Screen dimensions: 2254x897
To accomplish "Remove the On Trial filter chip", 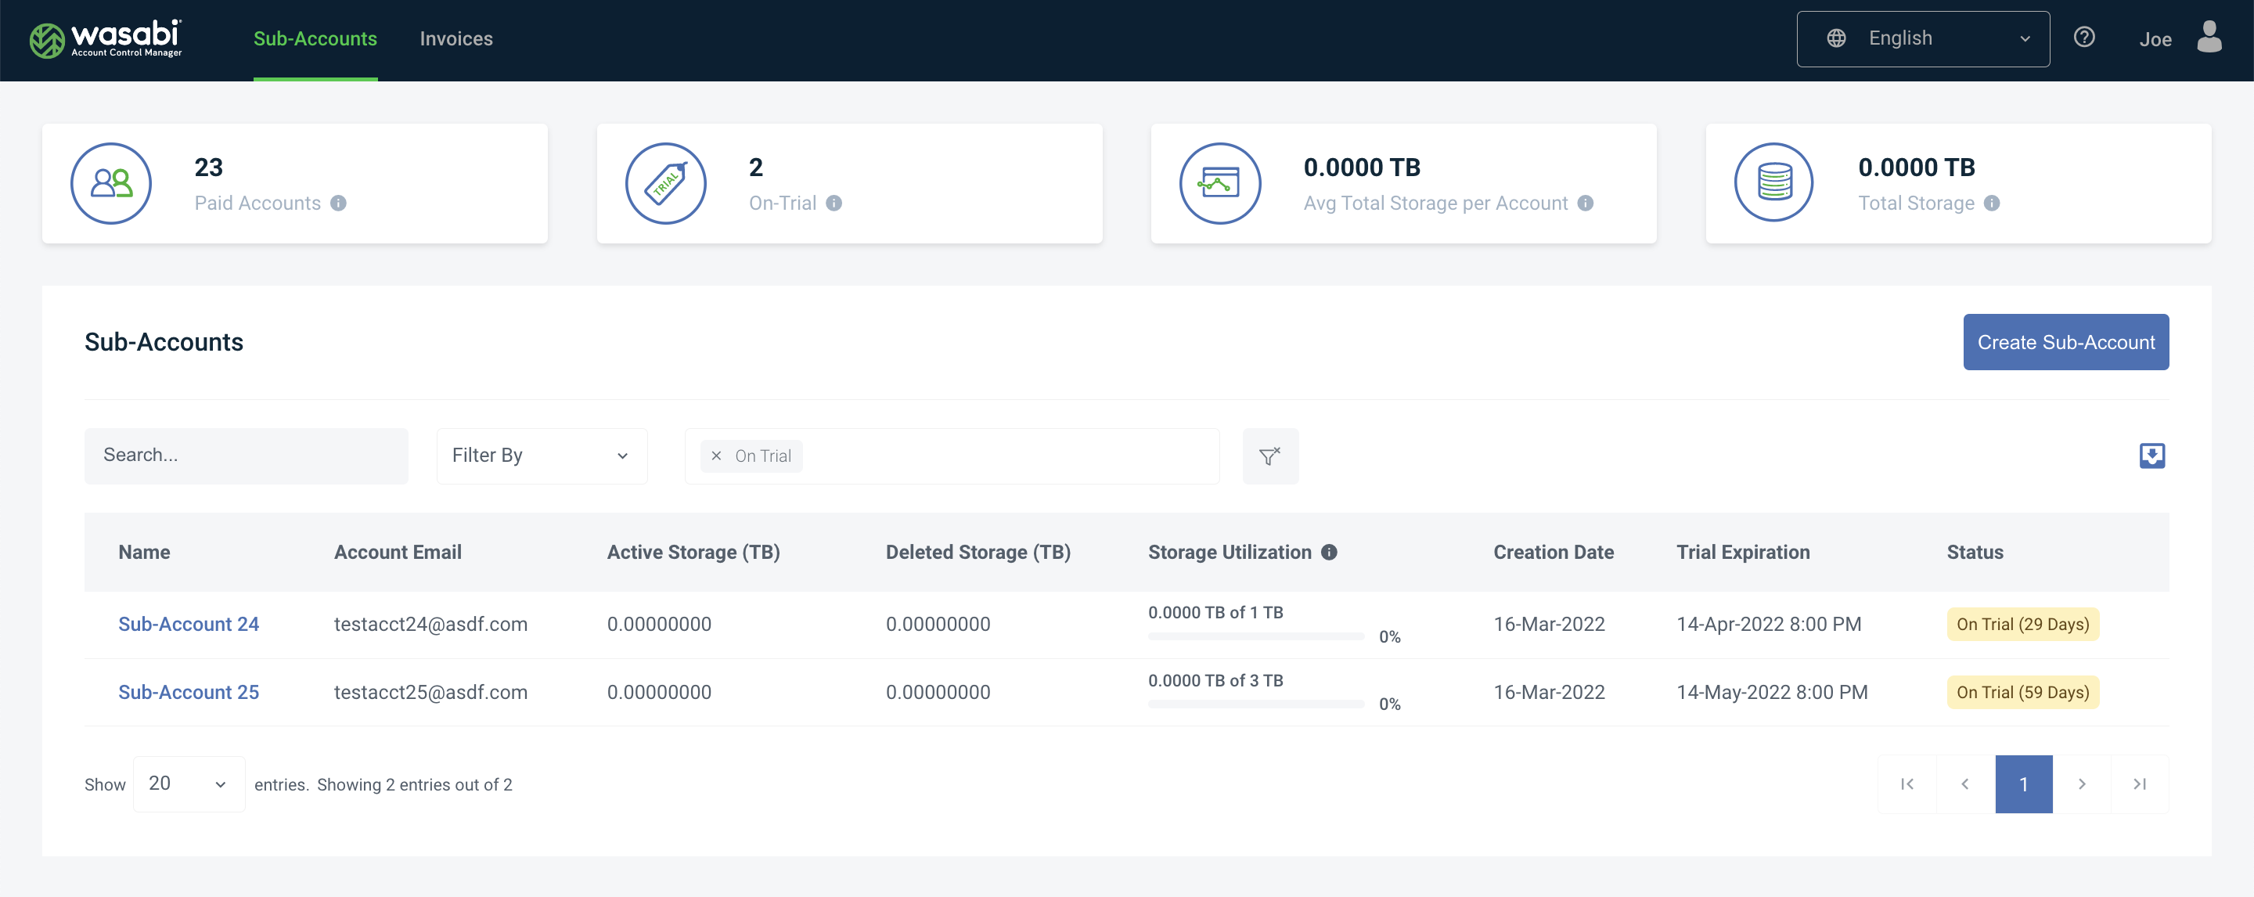I will [x=717, y=456].
